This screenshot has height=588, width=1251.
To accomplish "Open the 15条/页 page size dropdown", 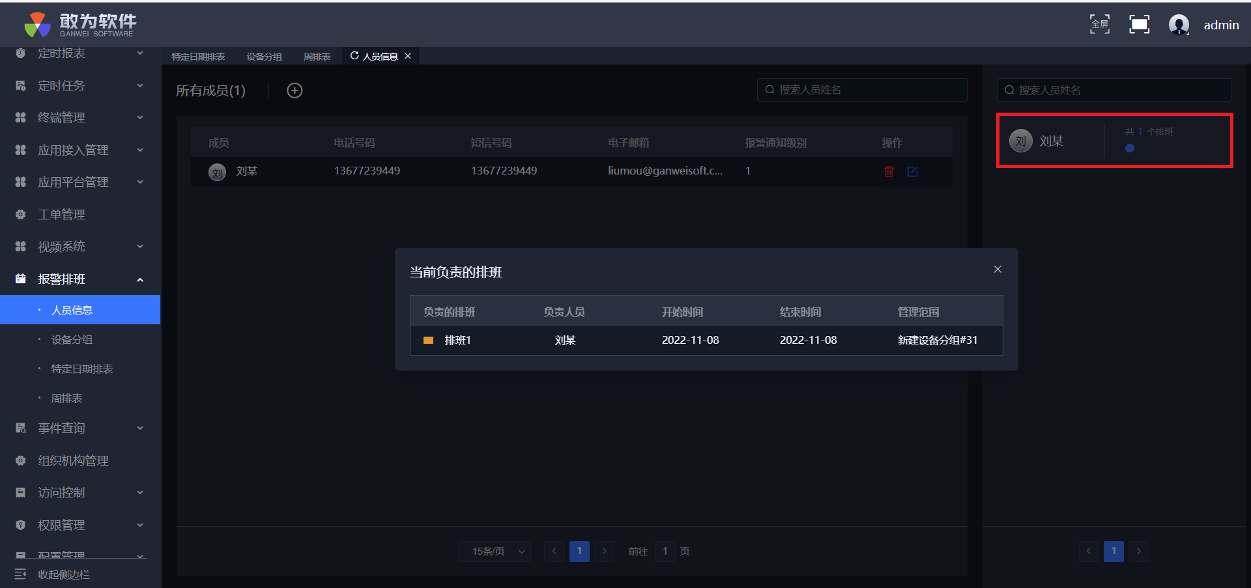I will coord(495,552).
